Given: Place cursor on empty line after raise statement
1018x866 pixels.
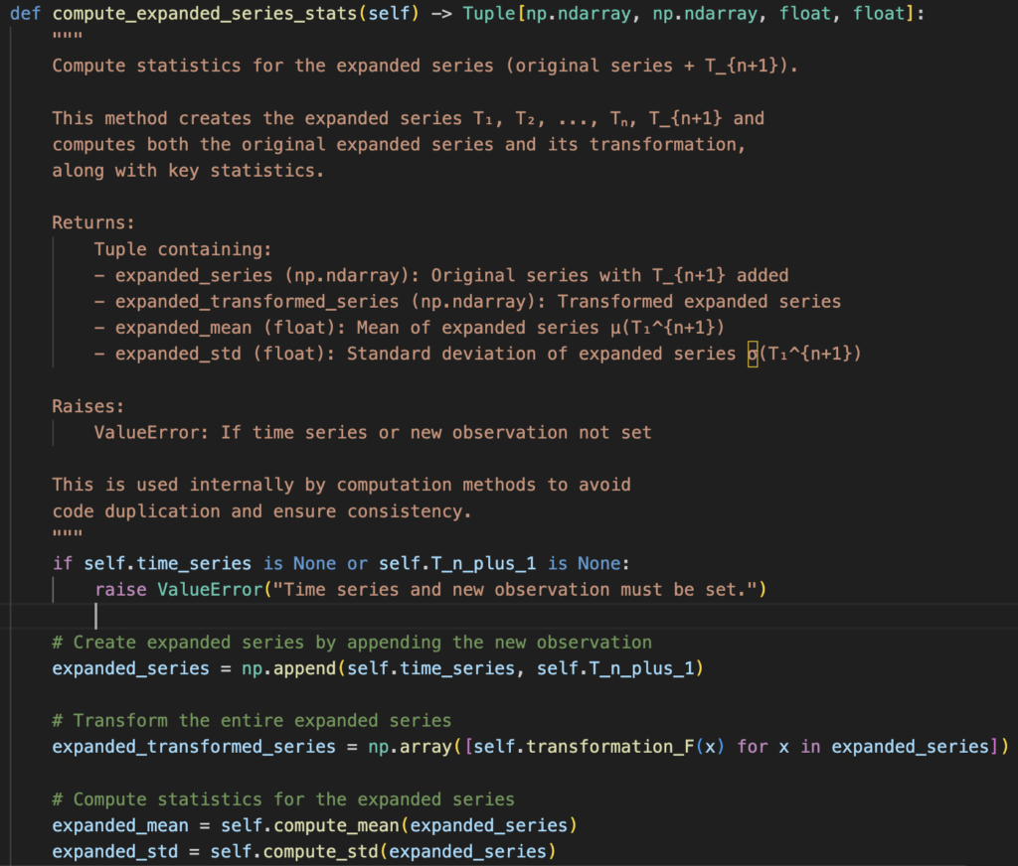Looking at the screenshot, I should point(96,616).
